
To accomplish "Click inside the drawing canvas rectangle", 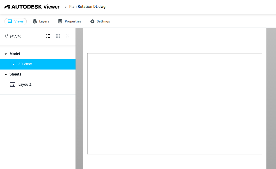I will pos(174,104).
